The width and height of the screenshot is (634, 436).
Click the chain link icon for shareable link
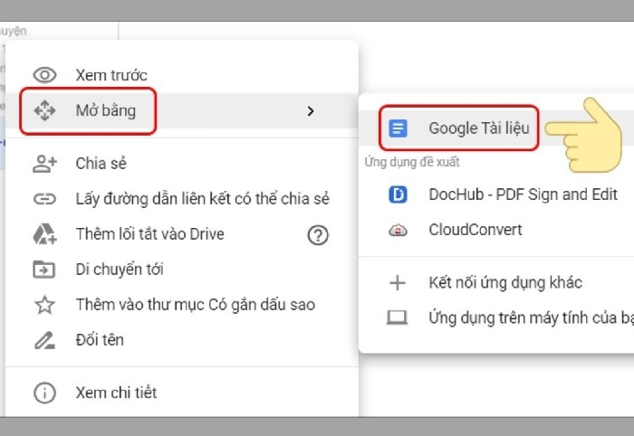[44, 199]
